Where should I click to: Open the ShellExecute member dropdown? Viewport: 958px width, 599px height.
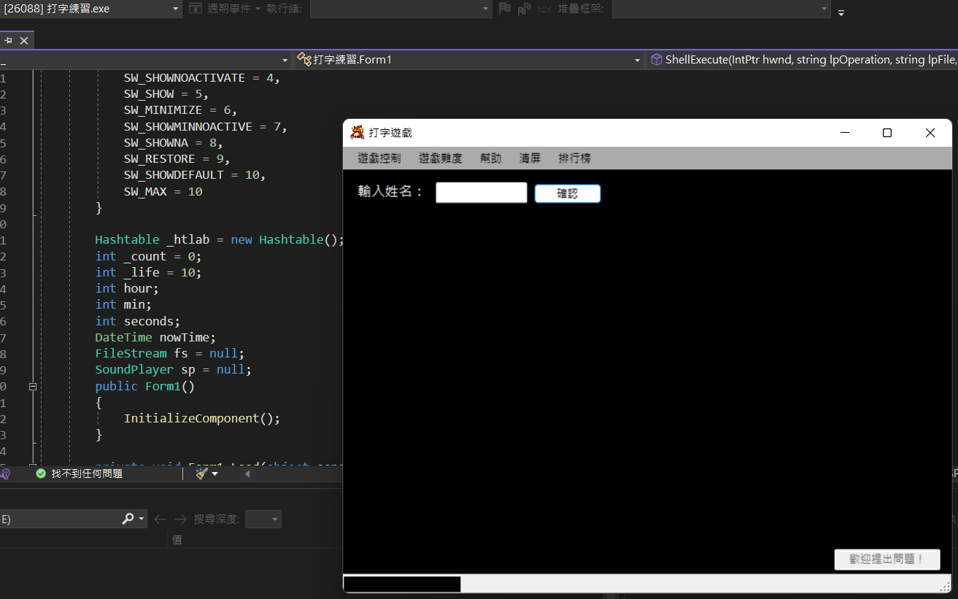[803, 60]
